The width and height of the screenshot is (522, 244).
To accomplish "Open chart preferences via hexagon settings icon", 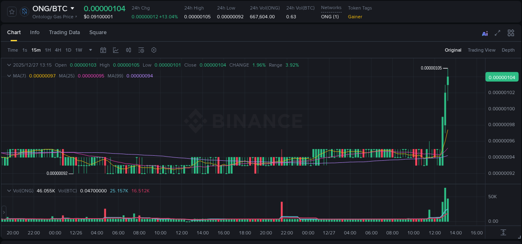I will [154, 50].
